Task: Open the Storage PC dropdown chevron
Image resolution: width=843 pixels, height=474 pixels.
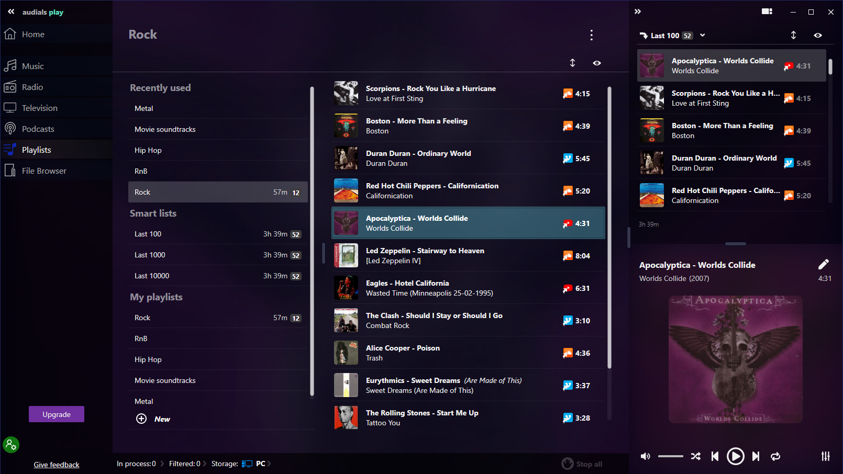Action: [x=269, y=464]
